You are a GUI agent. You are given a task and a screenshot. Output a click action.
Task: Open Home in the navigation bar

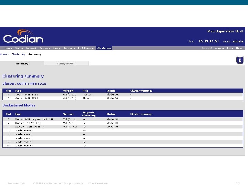click(x=8, y=48)
